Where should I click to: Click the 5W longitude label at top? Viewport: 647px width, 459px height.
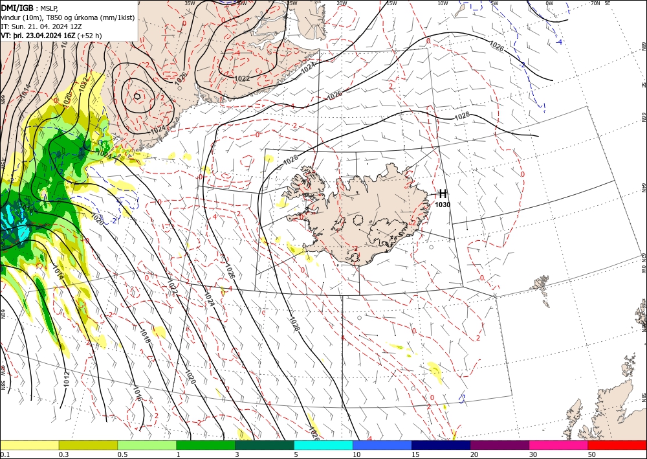coord(494,3)
